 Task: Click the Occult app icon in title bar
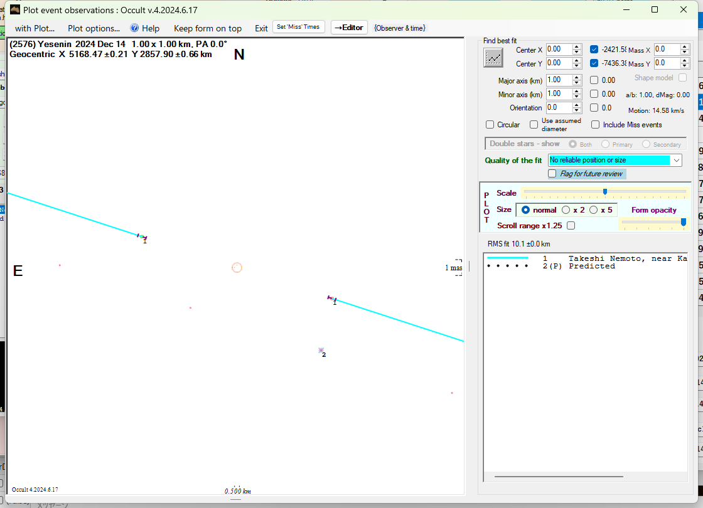click(x=15, y=9)
